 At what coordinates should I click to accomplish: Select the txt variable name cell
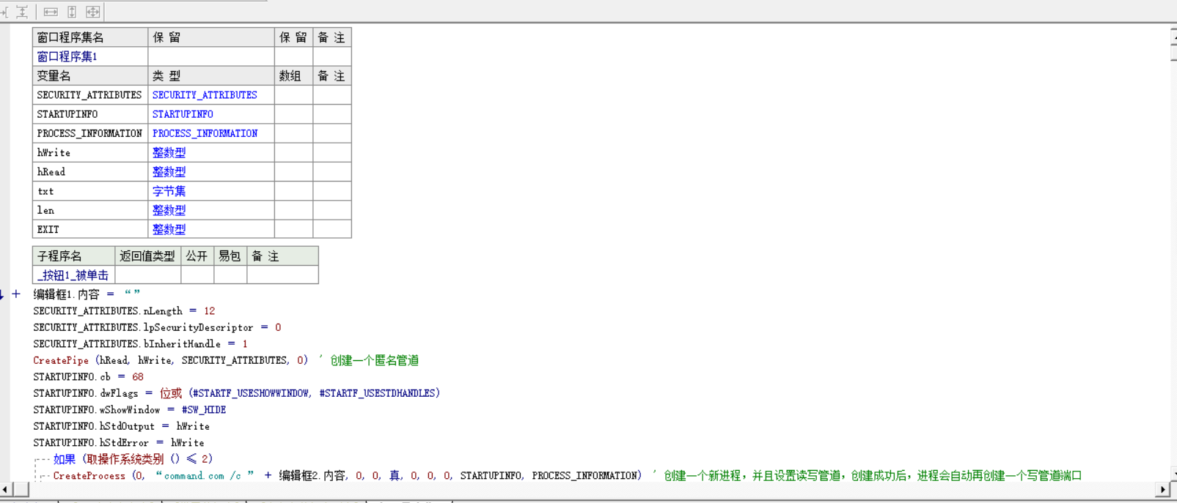coord(90,191)
